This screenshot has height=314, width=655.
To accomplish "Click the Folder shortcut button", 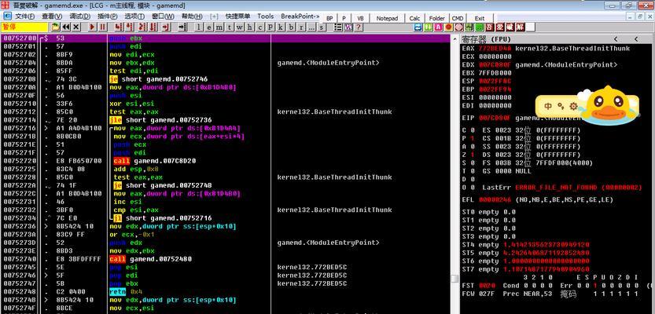I will (437, 18).
